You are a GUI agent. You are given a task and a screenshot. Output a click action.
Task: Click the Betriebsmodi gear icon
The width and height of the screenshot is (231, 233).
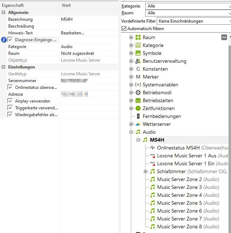(x=138, y=92)
